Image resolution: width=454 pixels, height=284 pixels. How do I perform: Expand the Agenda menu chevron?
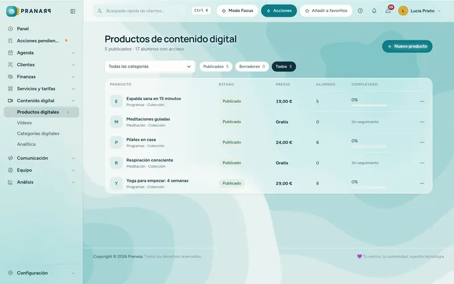click(x=73, y=53)
